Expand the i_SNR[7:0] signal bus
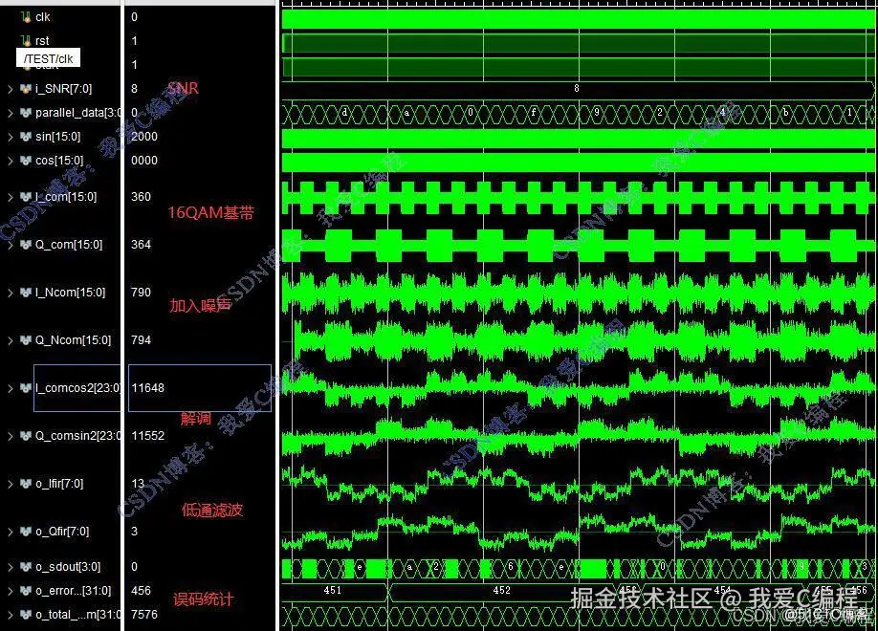Viewport: 878px width, 631px height. (x=11, y=89)
